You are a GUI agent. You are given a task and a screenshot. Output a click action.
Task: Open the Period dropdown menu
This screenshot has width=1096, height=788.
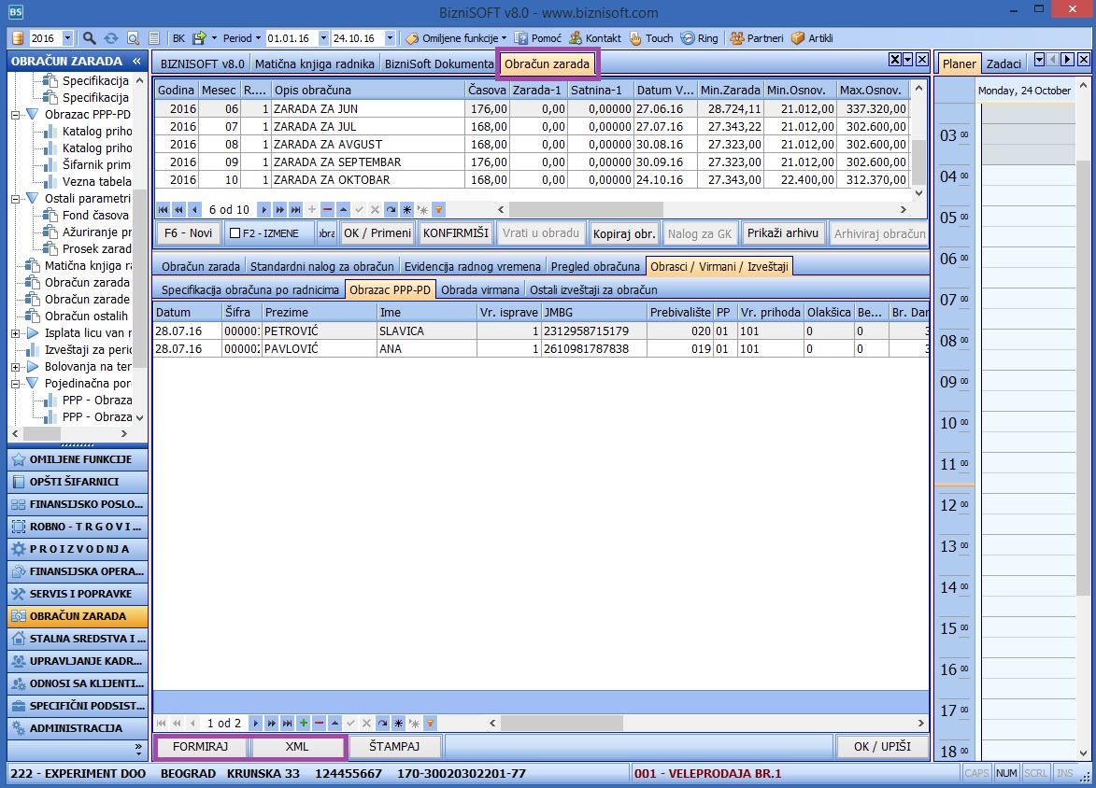tap(242, 37)
